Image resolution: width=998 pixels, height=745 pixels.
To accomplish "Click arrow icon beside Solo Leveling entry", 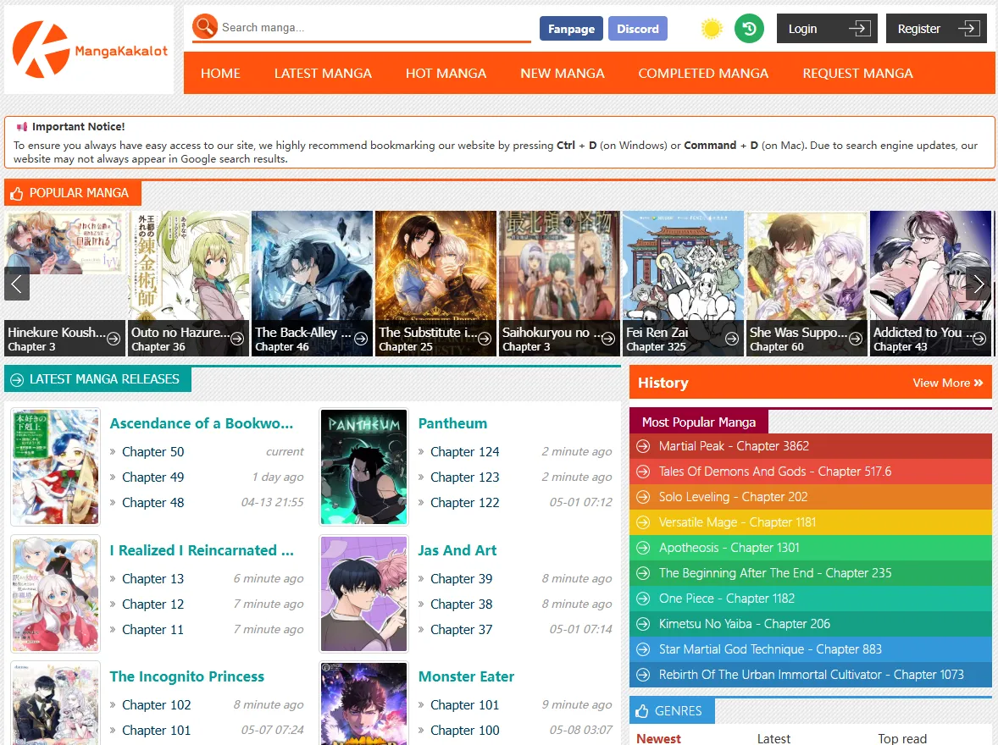I will (644, 497).
